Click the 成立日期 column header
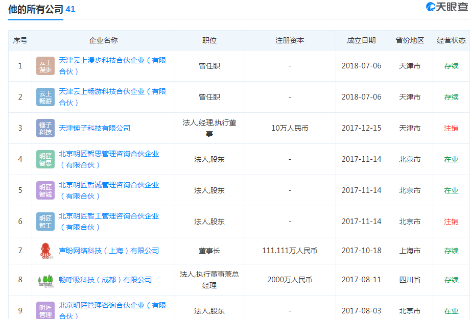Viewport: 471px width, 319px height. coord(361,40)
